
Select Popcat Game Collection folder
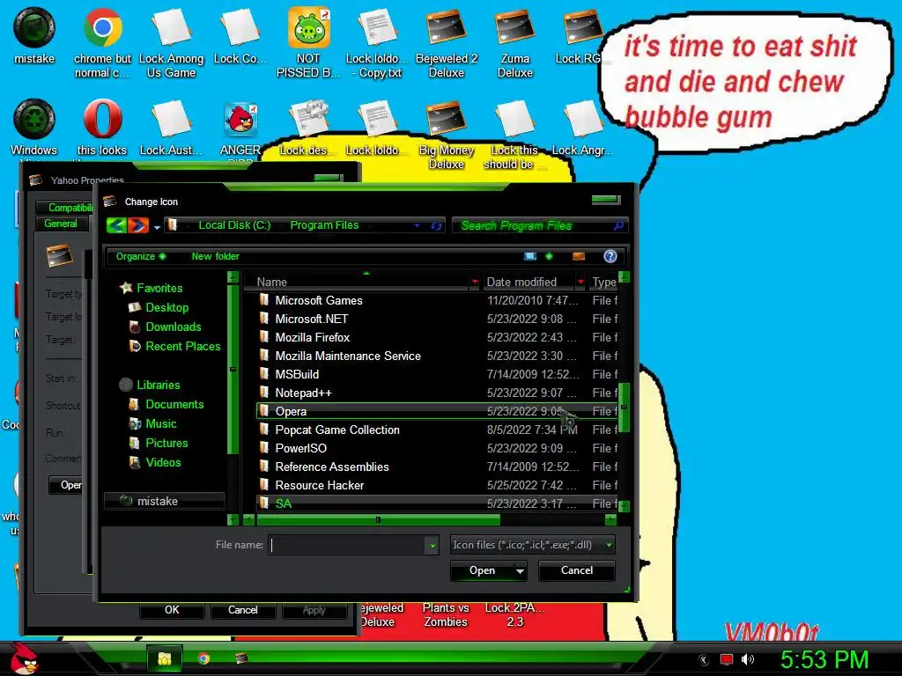[436, 430]
